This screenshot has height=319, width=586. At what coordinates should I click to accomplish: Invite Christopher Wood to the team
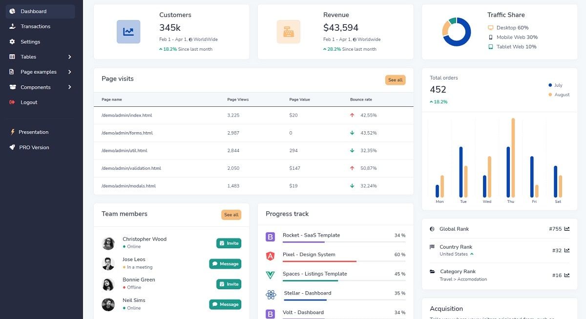click(x=229, y=243)
